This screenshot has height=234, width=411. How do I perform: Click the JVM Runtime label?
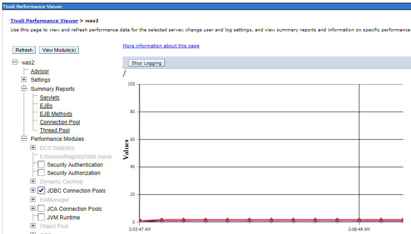(63, 218)
